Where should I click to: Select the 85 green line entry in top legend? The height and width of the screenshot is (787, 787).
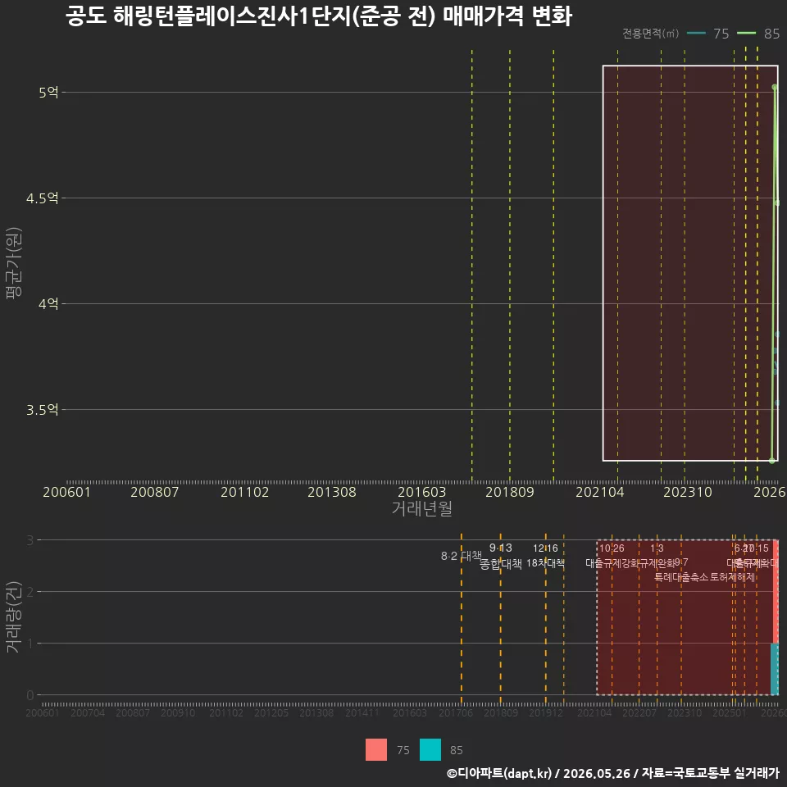tap(758, 34)
